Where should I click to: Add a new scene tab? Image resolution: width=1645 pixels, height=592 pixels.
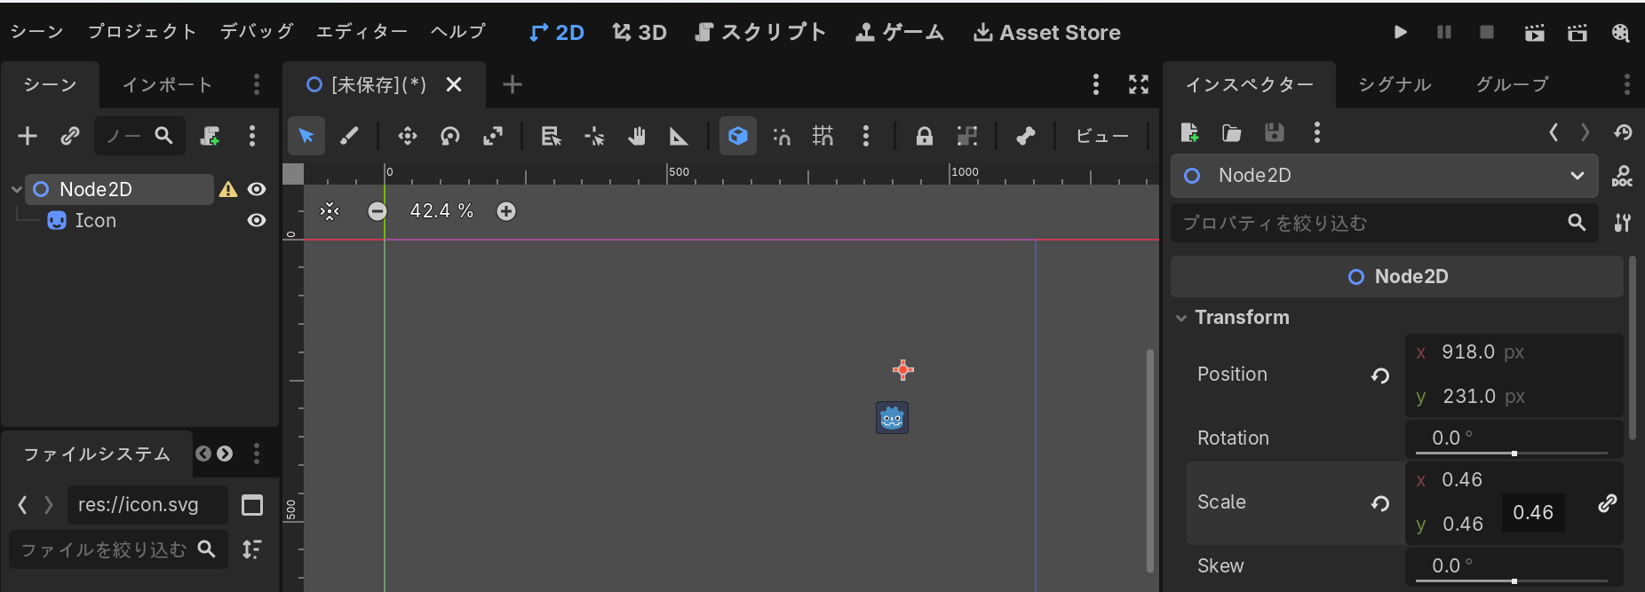(513, 84)
